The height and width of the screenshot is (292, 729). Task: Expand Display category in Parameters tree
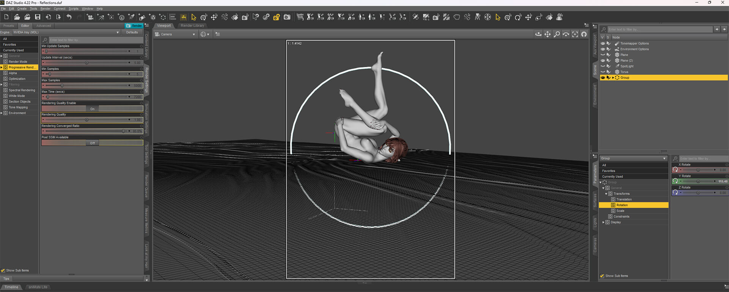point(603,222)
